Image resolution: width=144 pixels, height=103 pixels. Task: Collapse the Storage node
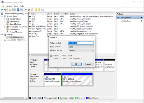[2, 35]
